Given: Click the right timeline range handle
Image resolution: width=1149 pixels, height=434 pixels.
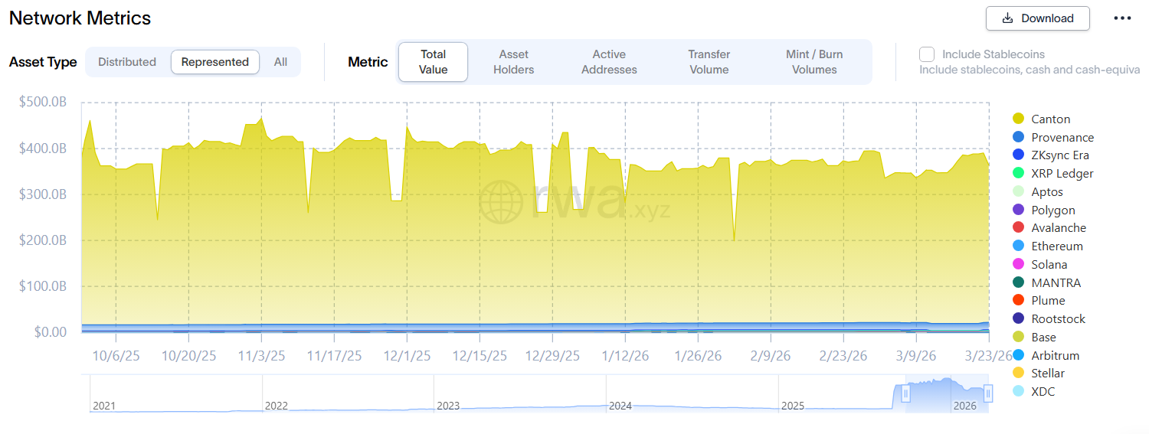Looking at the screenshot, I should coord(988,394).
